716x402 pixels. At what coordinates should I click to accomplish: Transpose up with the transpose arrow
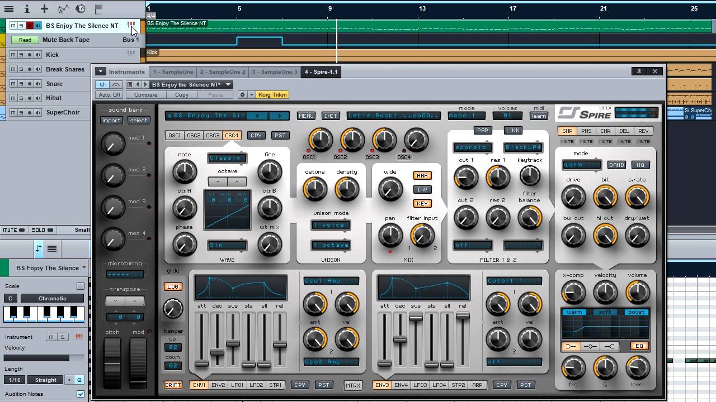click(134, 300)
